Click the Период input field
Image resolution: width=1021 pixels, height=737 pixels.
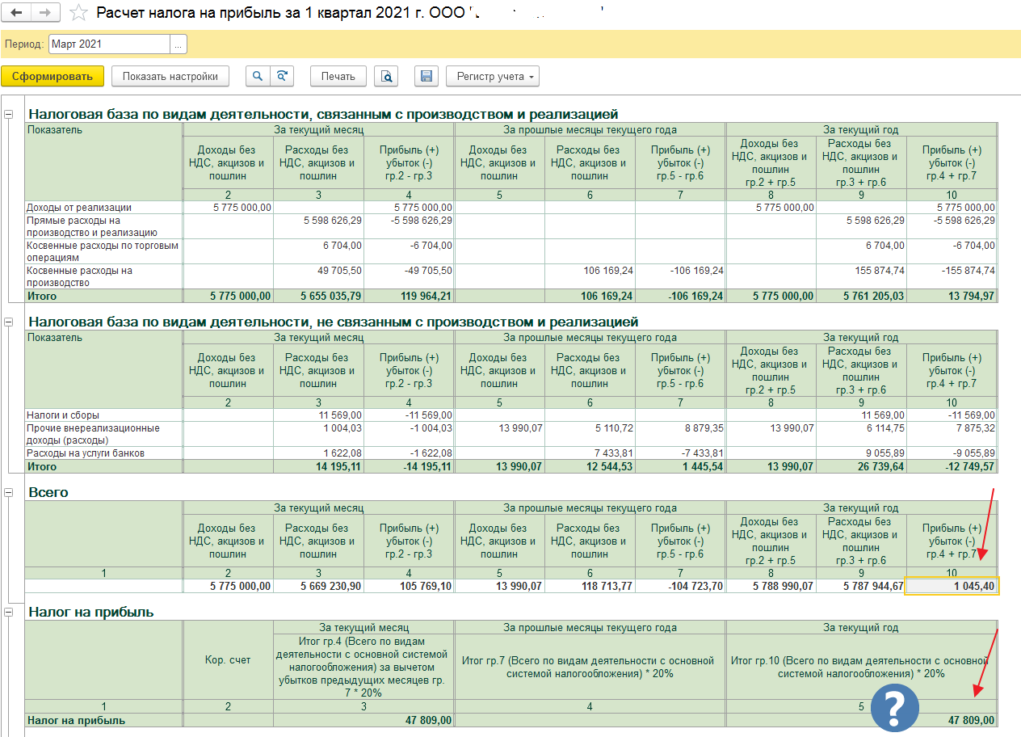click(x=108, y=44)
